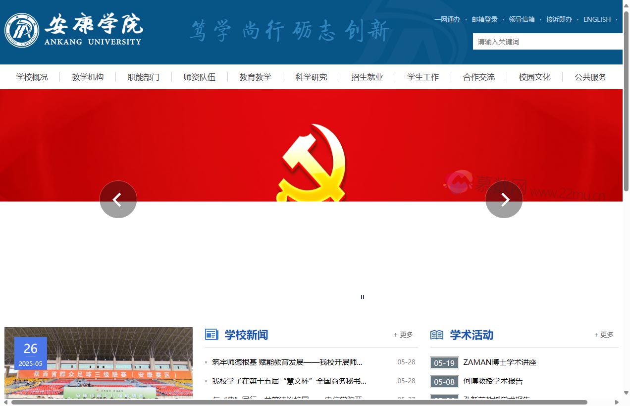
Task: Open the 招生就业 menu
Action: [367, 77]
